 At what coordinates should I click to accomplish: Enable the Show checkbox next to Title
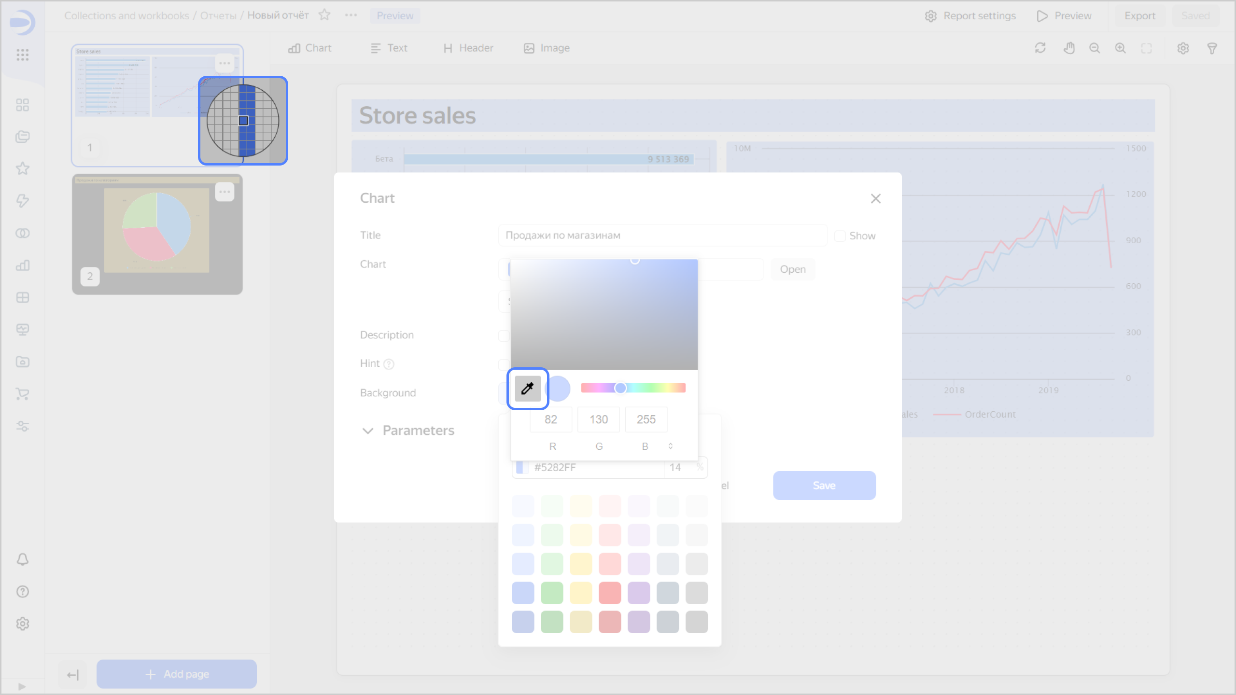click(x=840, y=236)
